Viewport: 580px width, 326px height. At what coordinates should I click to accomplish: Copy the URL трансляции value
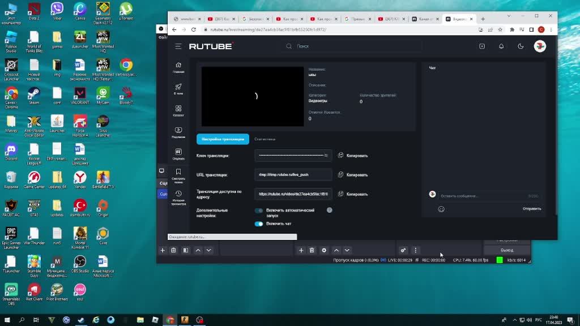tap(353, 175)
